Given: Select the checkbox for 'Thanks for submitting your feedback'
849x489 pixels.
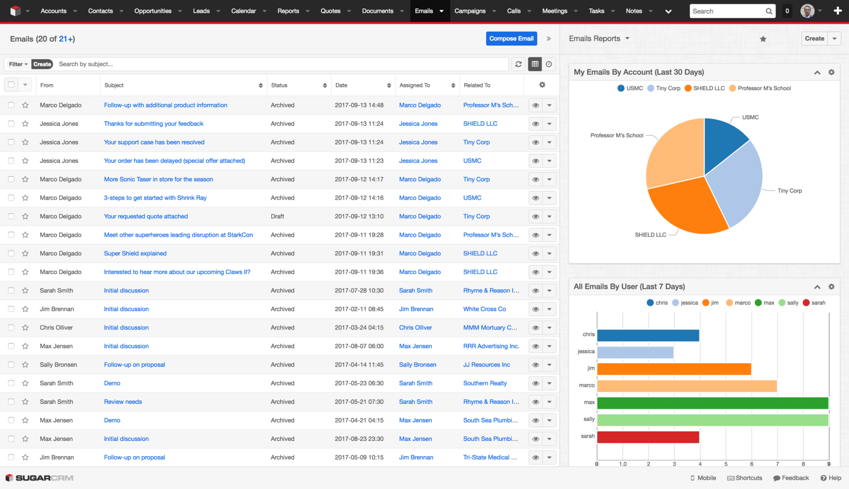Looking at the screenshot, I should (11, 124).
